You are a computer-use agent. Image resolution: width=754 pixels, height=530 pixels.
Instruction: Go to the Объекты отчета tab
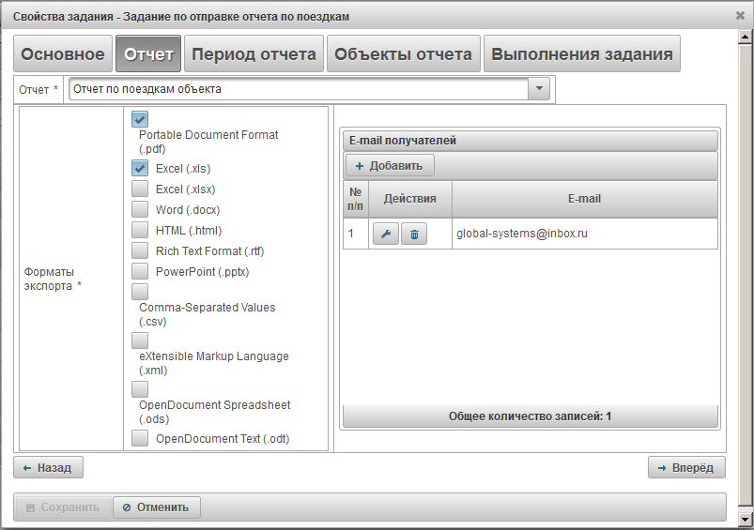coord(403,54)
